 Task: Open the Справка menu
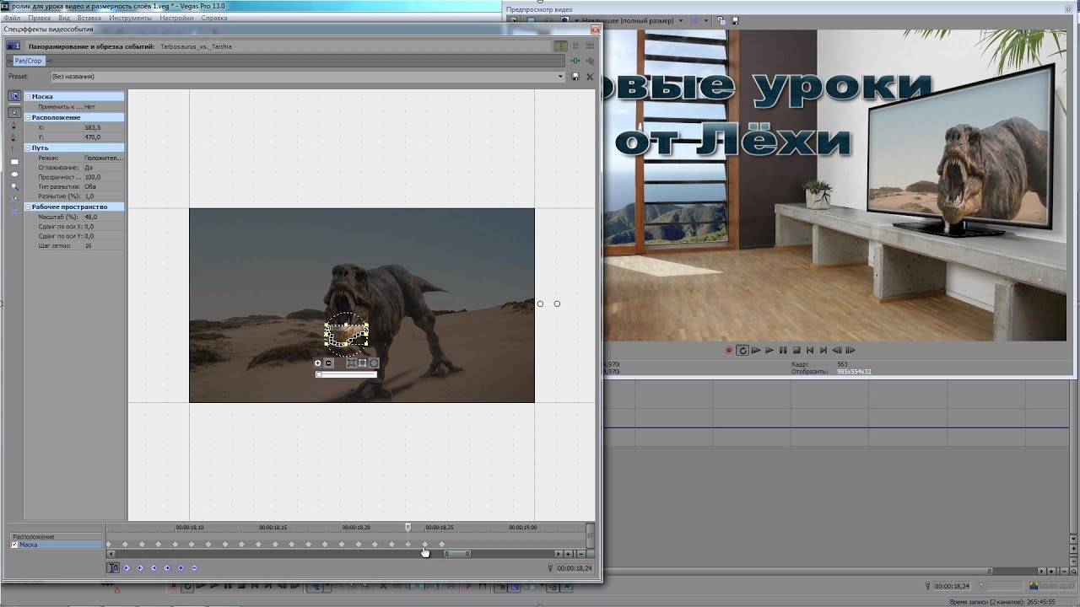pyautogui.click(x=214, y=18)
